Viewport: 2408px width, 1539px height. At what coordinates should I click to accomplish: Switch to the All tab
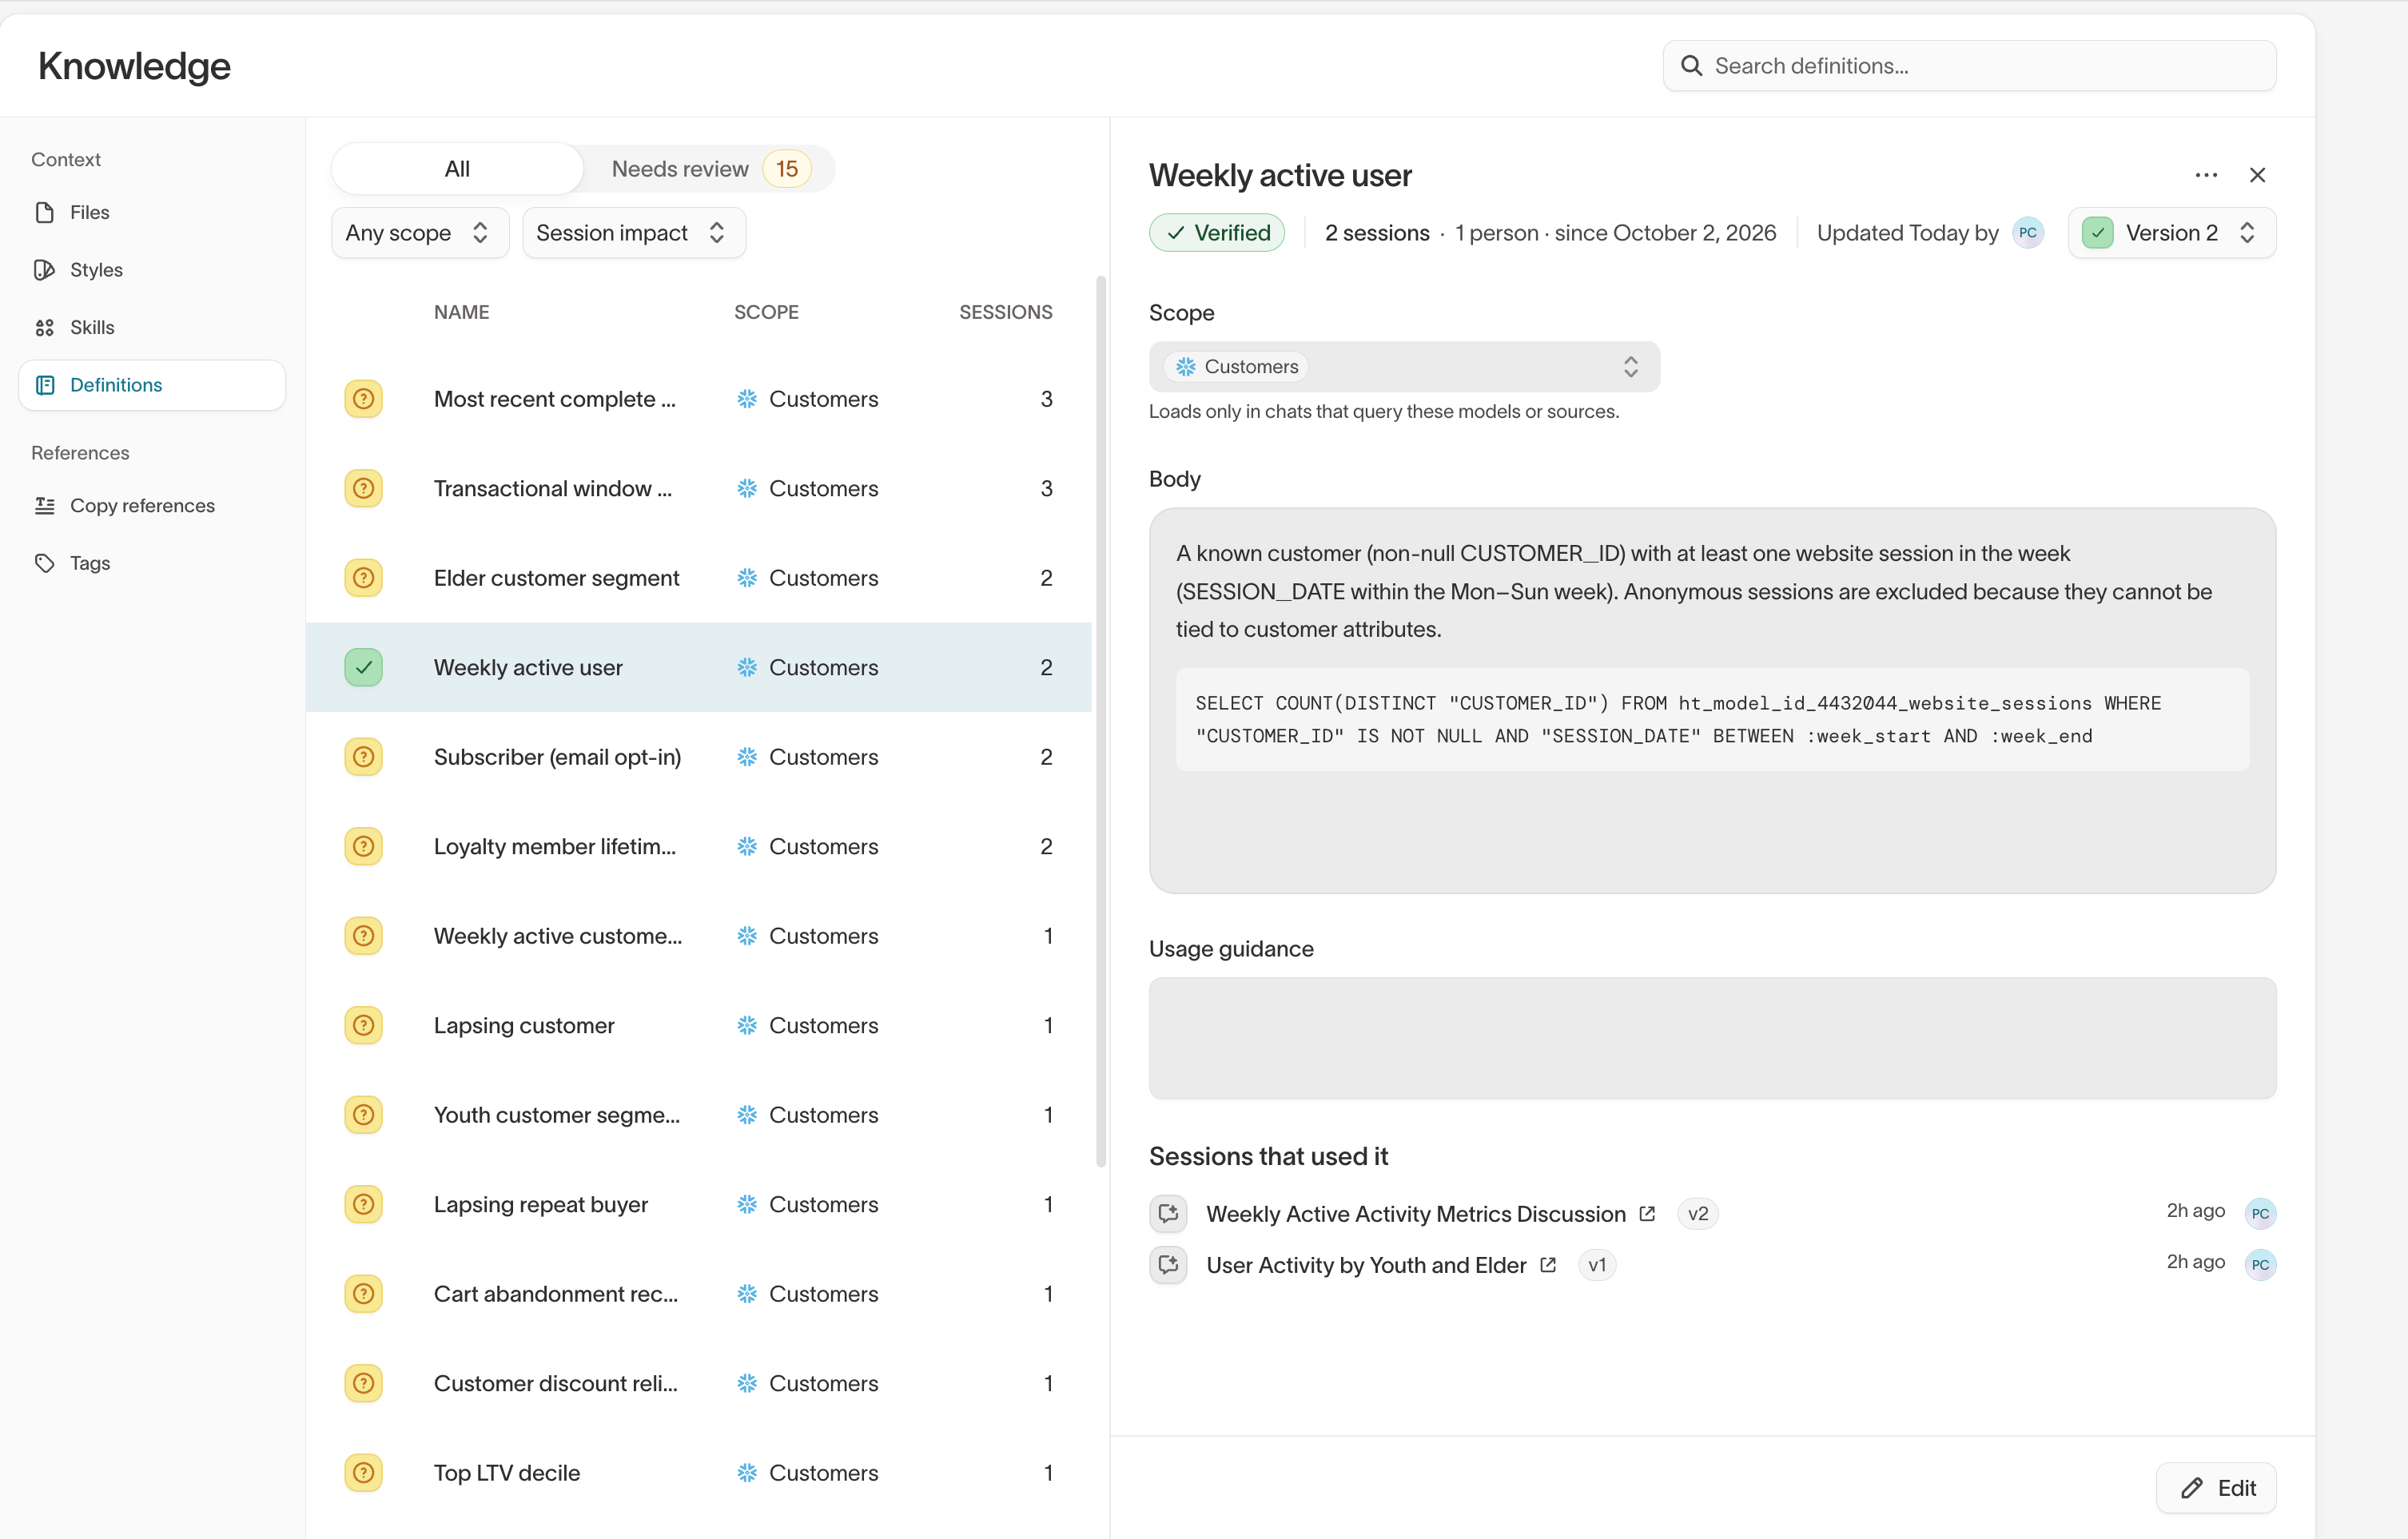(x=457, y=169)
